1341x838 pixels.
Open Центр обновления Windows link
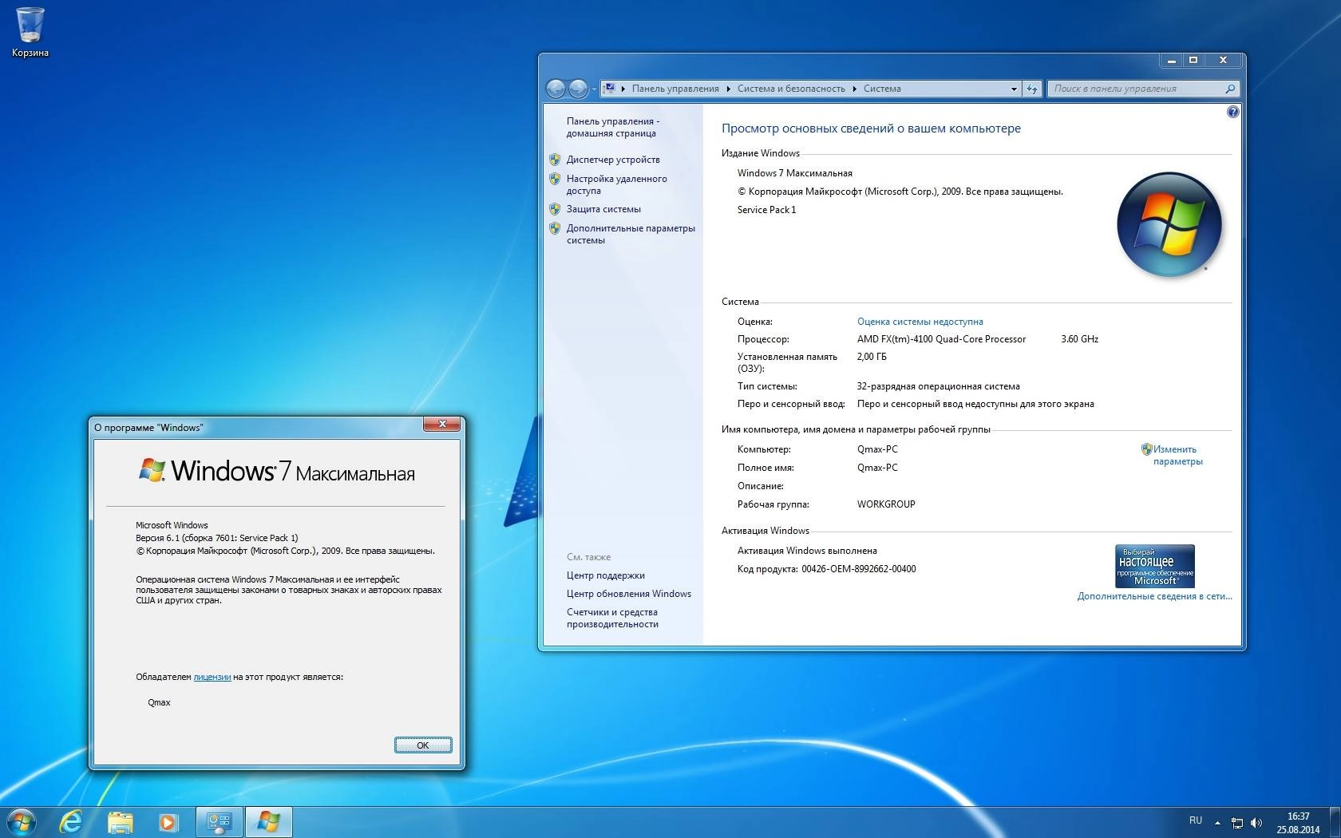click(629, 594)
